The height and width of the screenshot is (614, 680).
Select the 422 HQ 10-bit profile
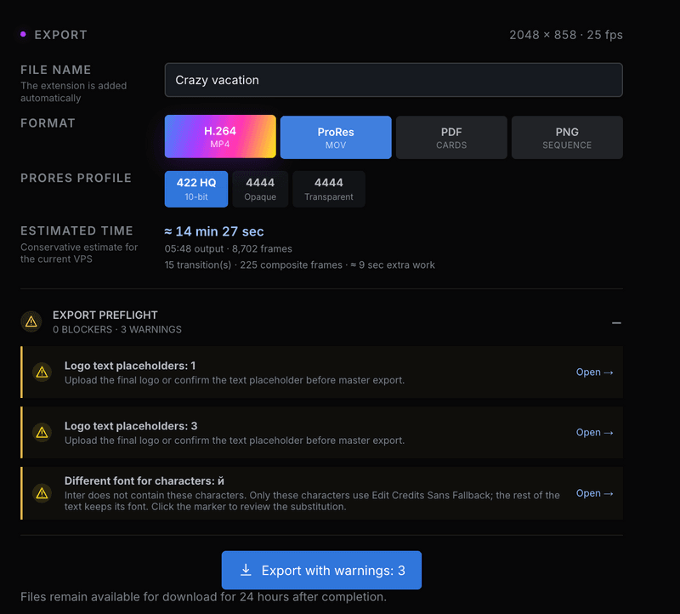tap(196, 189)
